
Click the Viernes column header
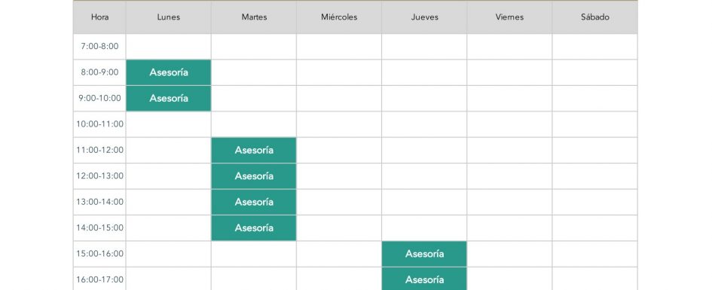(509, 17)
